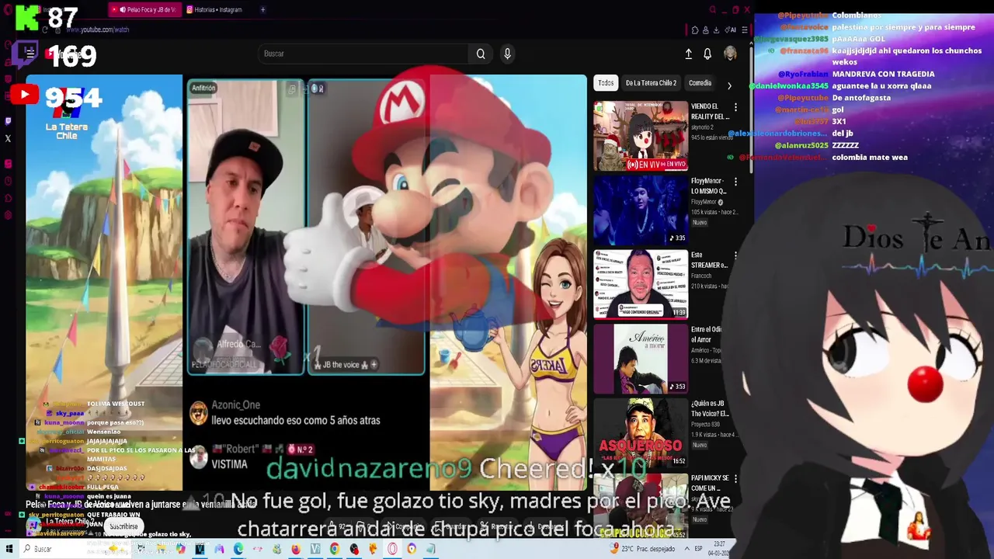Open the FloyyMenor LO MISMO video thumbnail

tap(641, 210)
